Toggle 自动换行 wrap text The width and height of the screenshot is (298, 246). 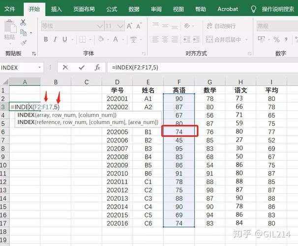point(221,26)
